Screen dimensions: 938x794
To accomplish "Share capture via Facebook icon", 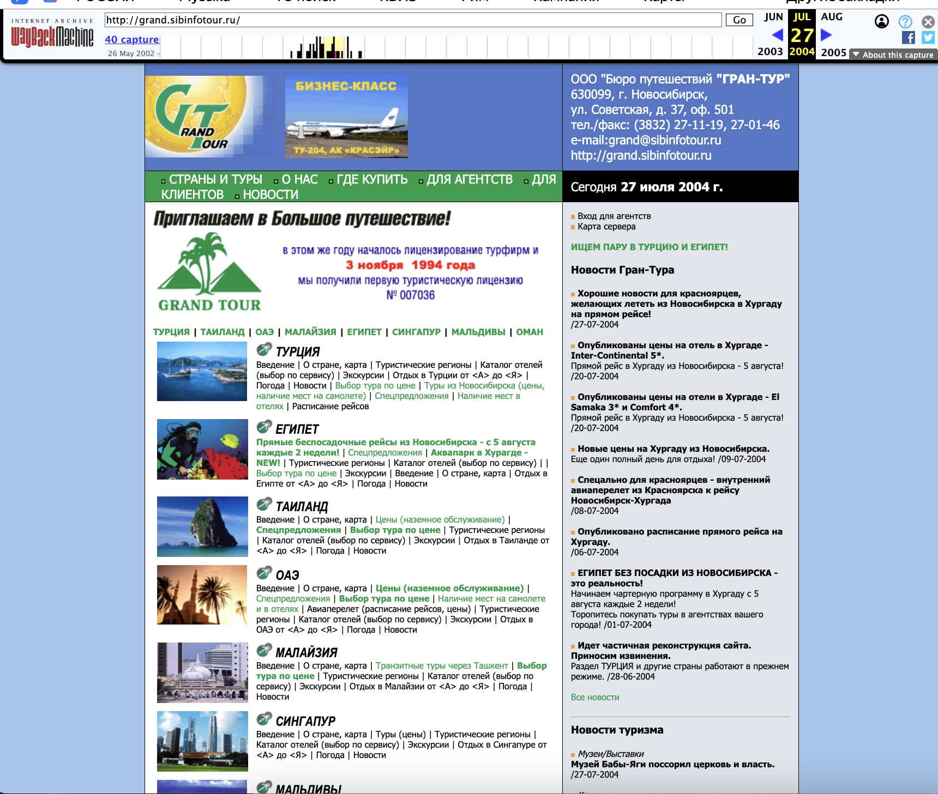I will (908, 37).
